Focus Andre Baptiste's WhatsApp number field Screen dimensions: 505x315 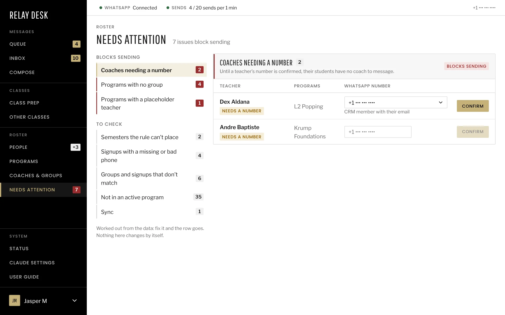(x=378, y=132)
